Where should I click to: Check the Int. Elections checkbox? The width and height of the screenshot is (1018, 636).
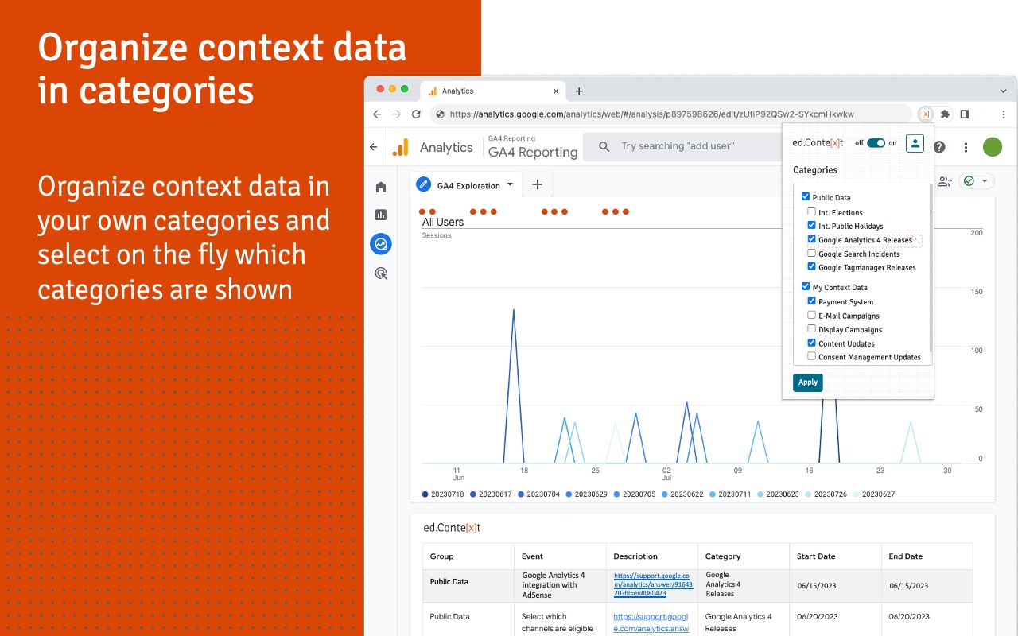coord(811,211)
